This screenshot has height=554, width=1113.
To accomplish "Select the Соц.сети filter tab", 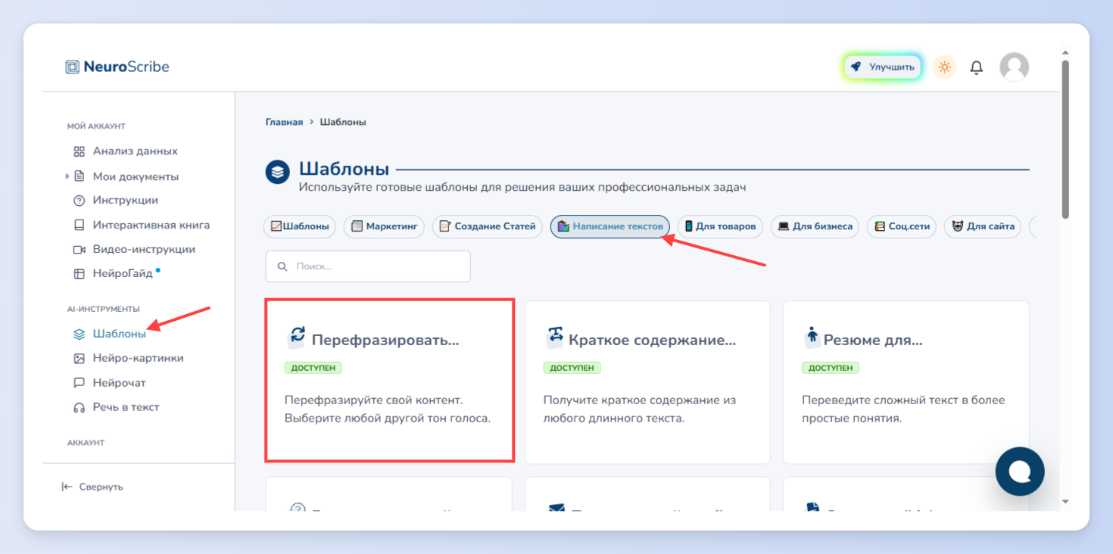I will [902, 226].
